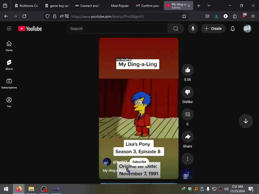This screenshot has width=259, height=194.
Task: Open the Create menu
Action: [x=213, y=29]
